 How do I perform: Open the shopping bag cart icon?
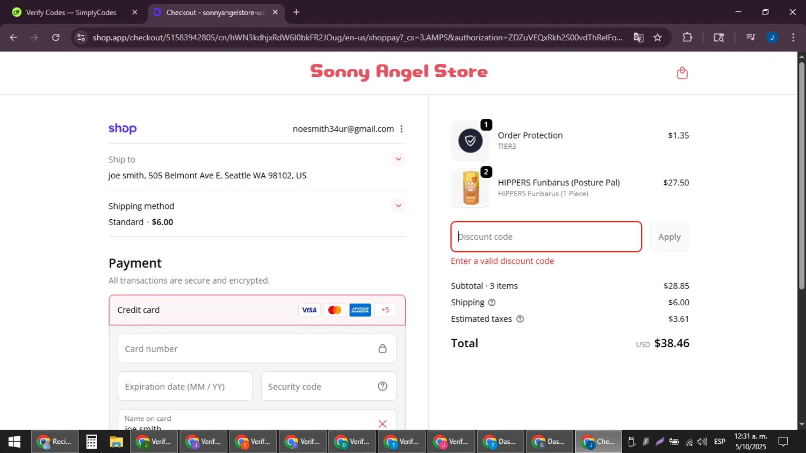pos(682,73)
